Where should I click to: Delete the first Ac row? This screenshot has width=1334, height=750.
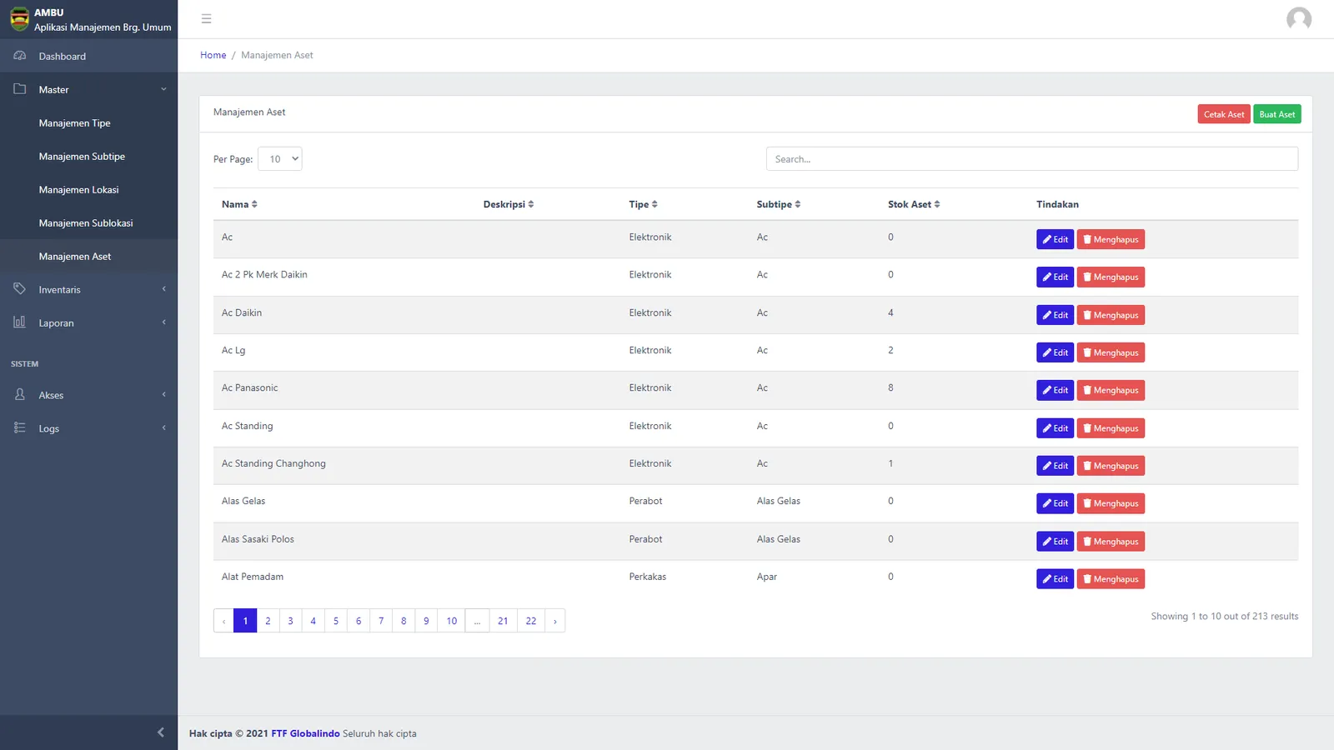click(x=1111, y=239)
